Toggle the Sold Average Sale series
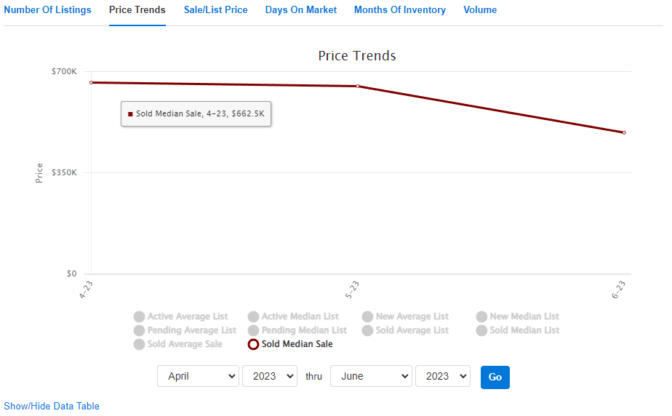 tap(139, 344)
